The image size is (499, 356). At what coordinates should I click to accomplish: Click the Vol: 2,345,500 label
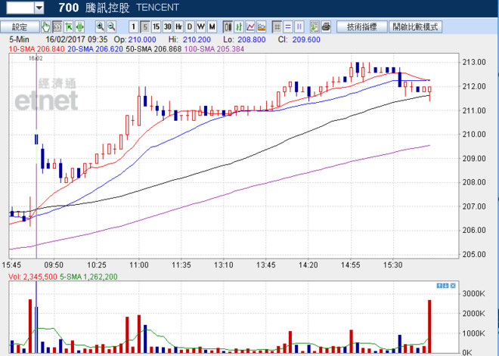pyautogui.click(x=33, y=277)
